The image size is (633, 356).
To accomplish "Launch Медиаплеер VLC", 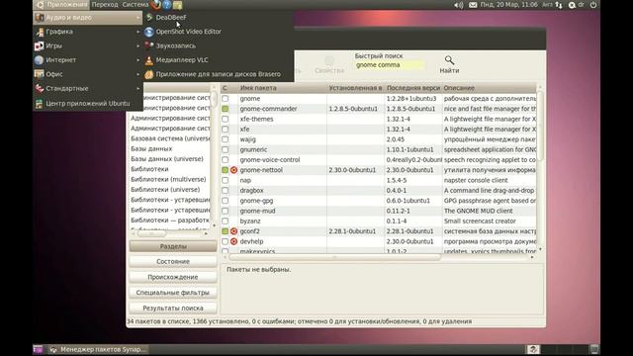I will pyautogui.click(x=218, y=59).
